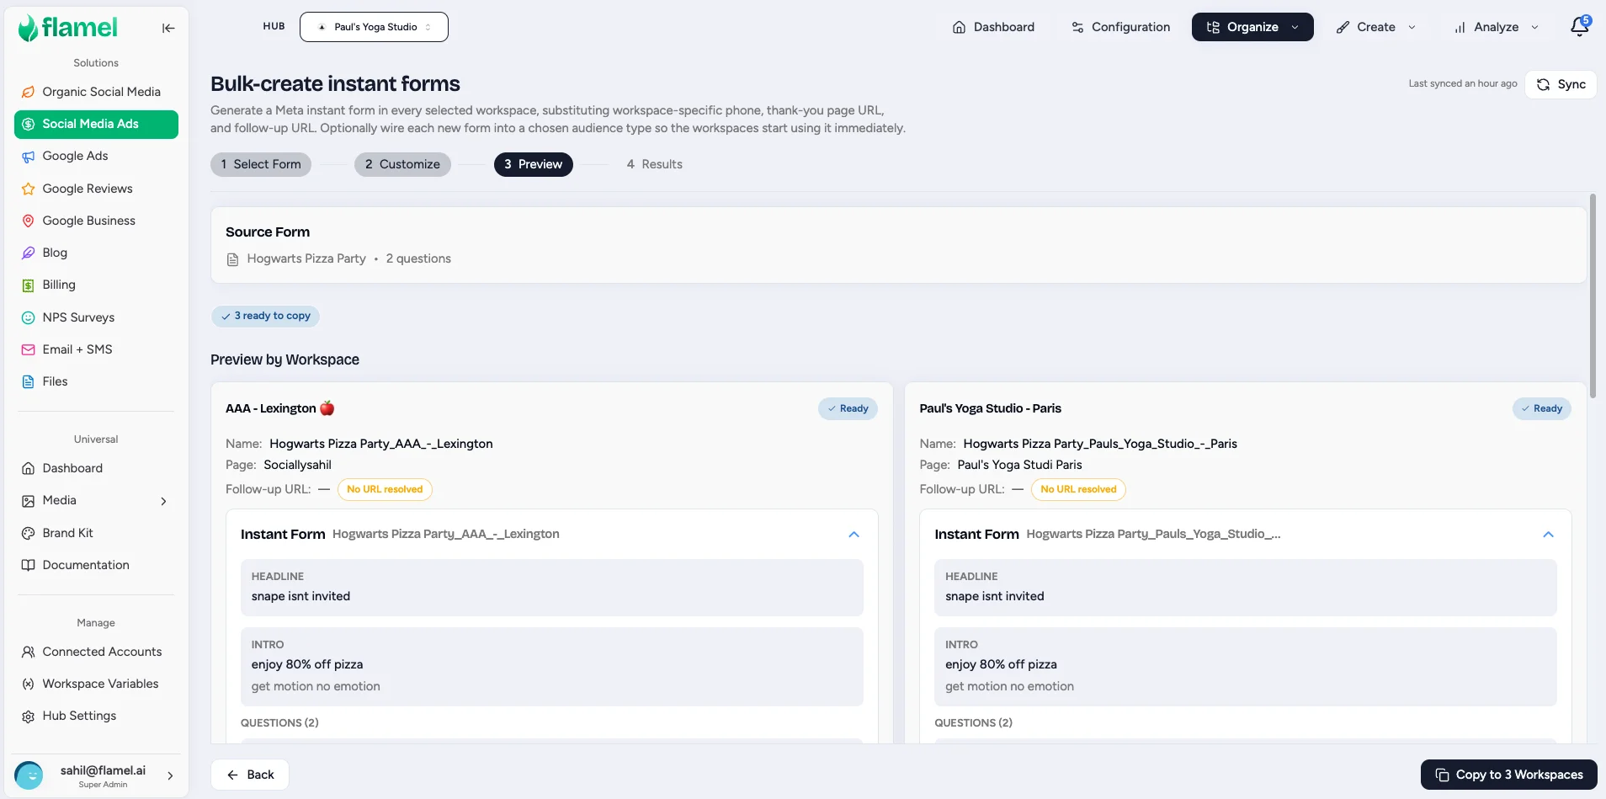The height and width of the screenshot is (799, 1606).
Task: Click the Bulk-create instant forms heading
Action: (x=335, y=84)
